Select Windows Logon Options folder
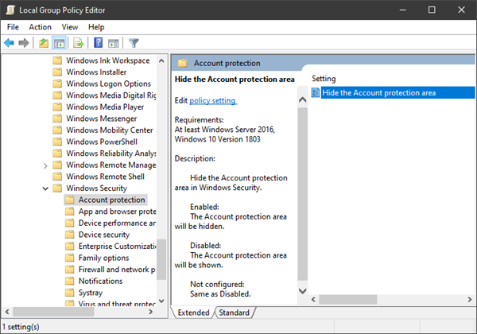 point(108,83)
